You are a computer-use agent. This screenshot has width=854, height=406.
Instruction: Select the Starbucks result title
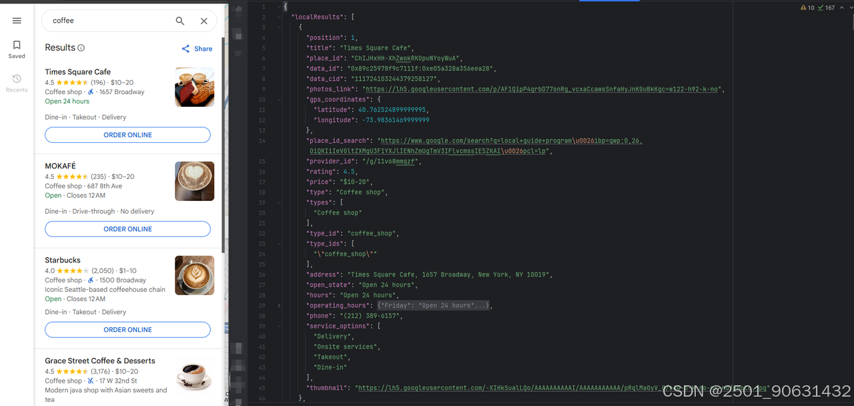click(63, 260)
